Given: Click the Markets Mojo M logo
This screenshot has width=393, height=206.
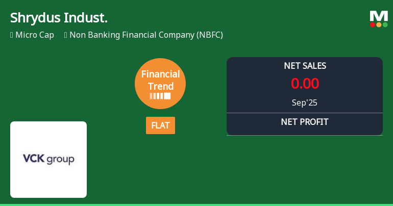Looking at the screenshot, I should tap(379, 16).
